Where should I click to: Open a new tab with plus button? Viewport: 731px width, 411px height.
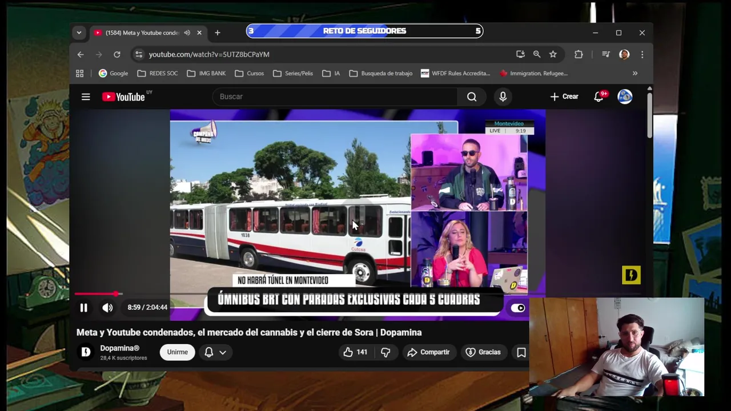click(x=217, y=33)
